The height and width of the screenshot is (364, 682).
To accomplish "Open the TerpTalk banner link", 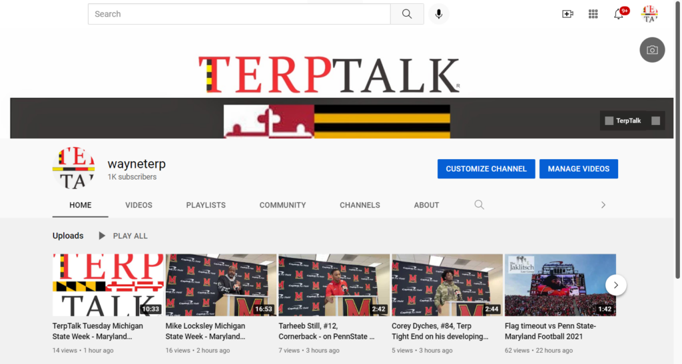I will (628, 120).
